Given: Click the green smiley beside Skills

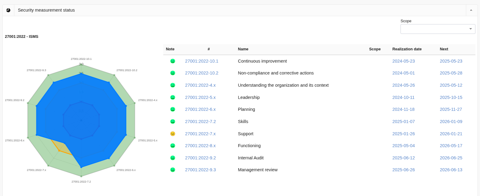Looking at the screenshot, I should click(173, 122).
